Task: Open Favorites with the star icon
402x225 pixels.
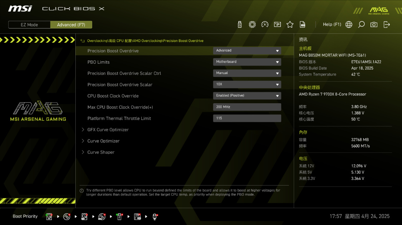Action: [x=290, y=25]
